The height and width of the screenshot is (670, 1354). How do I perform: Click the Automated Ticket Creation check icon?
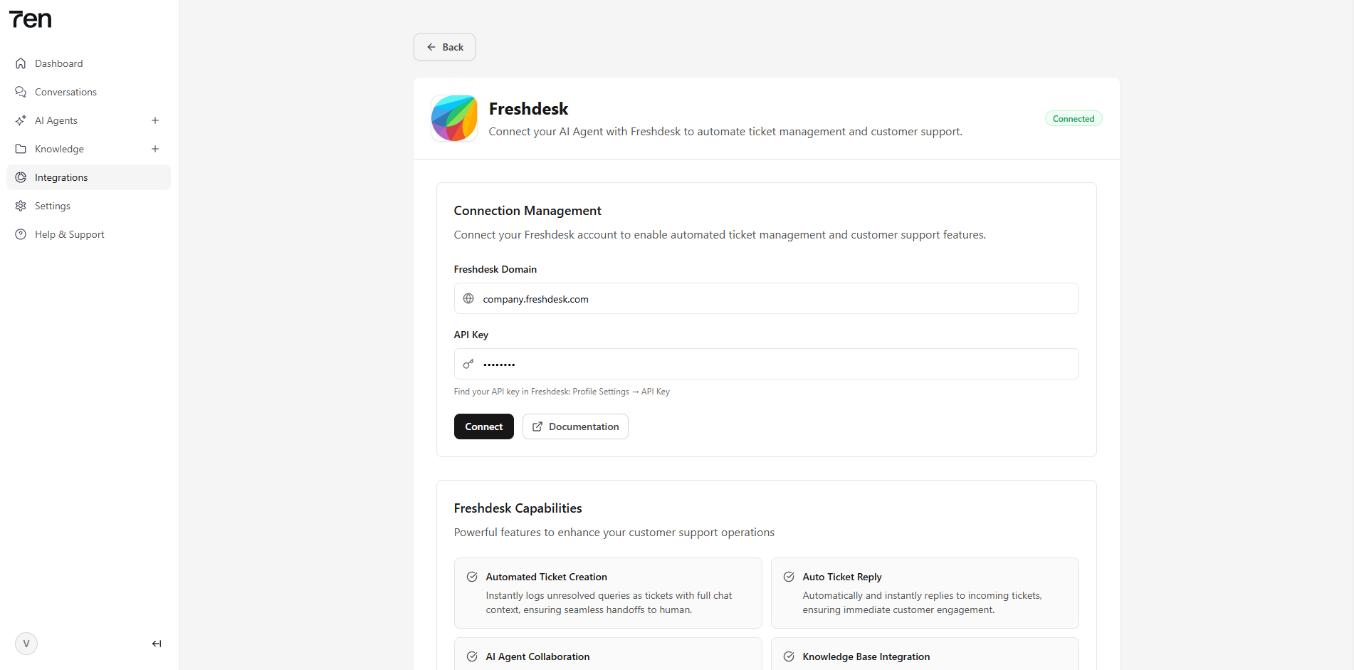(x=472, y=577)
